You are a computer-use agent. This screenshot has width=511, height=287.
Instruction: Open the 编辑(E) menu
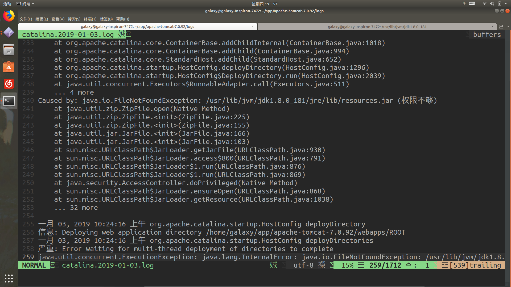click(x=42, y=19)
